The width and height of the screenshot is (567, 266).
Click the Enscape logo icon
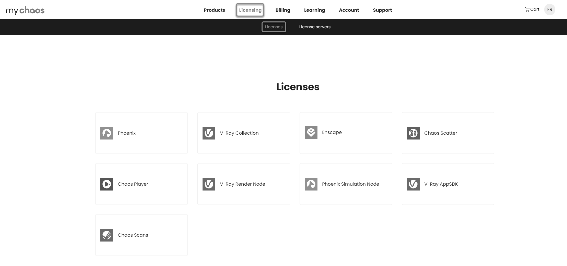point(311,132)
